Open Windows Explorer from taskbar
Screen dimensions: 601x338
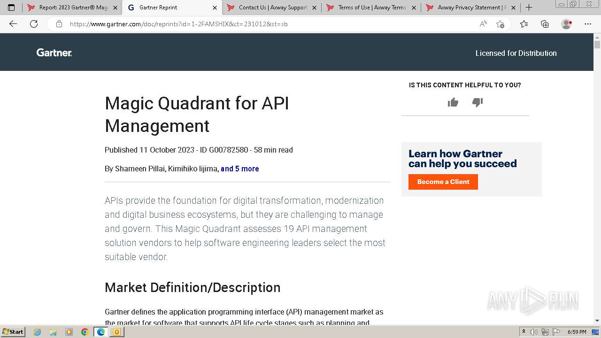tap(53, 332)
